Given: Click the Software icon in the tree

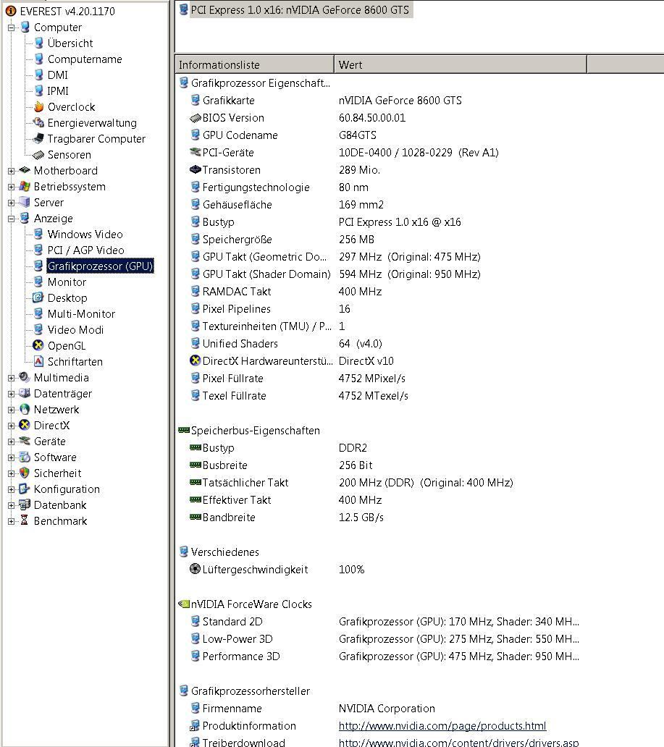Looking at the screenshot, I should point(25,457).
